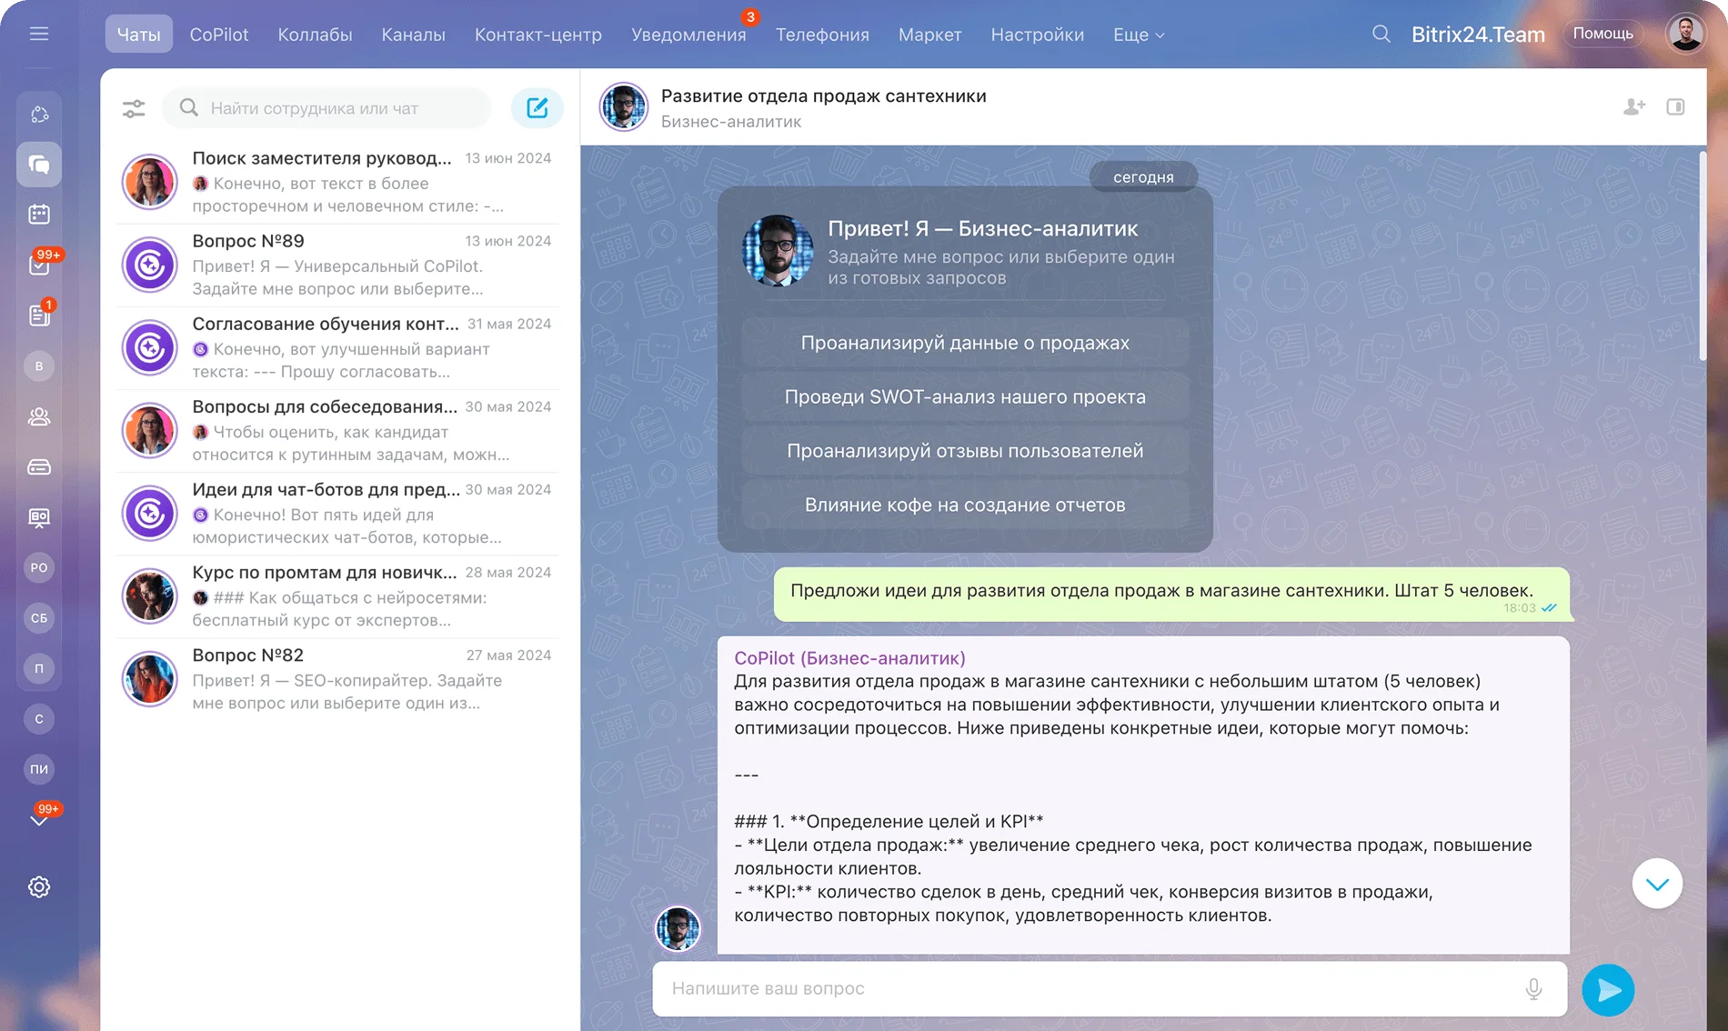Screen dimensions: 1728x1031
Task: Click the search magnifier in top bar
Action: coord(1381,35)
